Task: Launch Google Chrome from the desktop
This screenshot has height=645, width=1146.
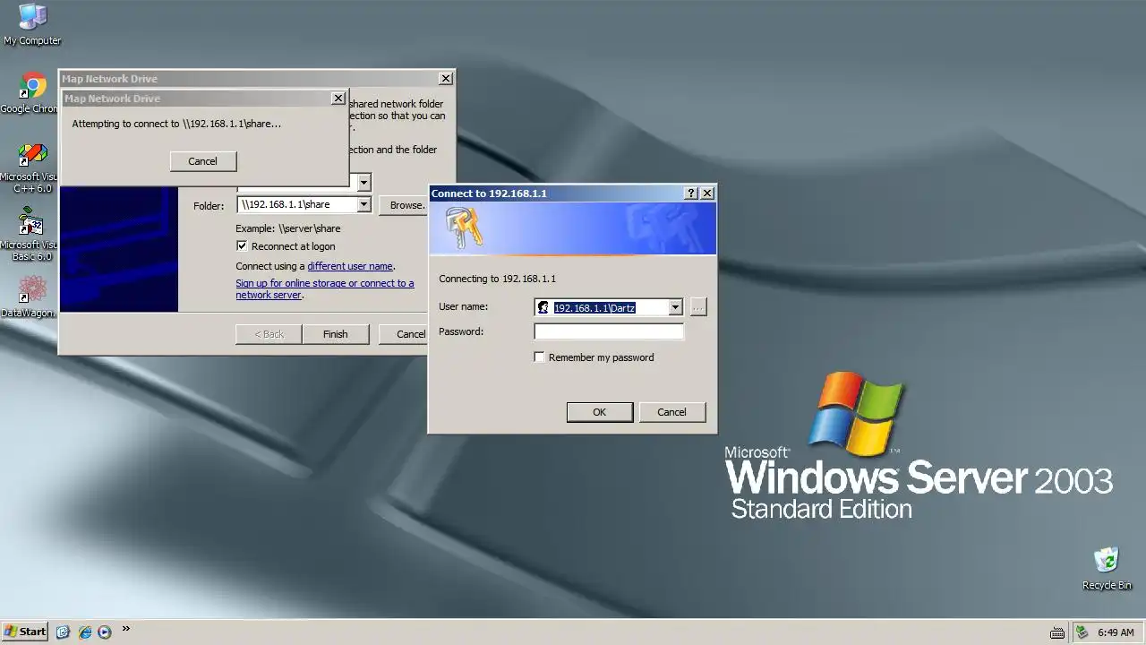Action: point(32,94)
